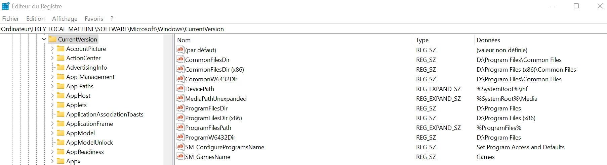
Task: Open the Affichage menu
Action: [65, 19]
